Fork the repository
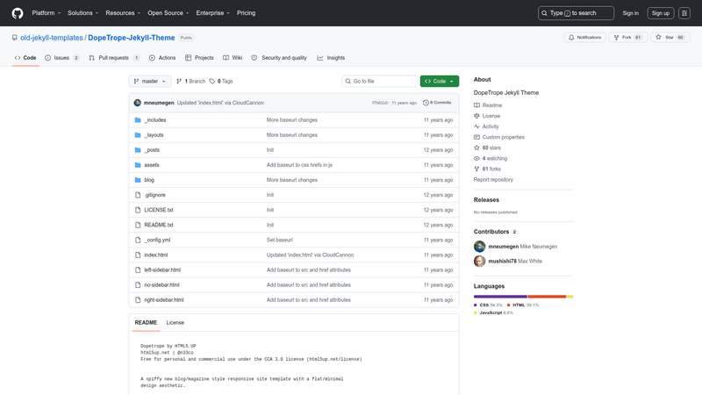The image size is (702, 395). [x=627, y=38]
